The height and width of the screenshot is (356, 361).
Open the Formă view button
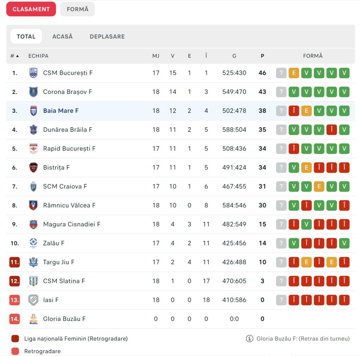coord(78,9)
